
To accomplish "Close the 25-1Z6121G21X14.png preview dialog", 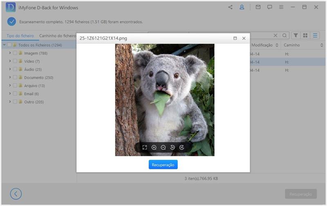I will coord(244,38).
